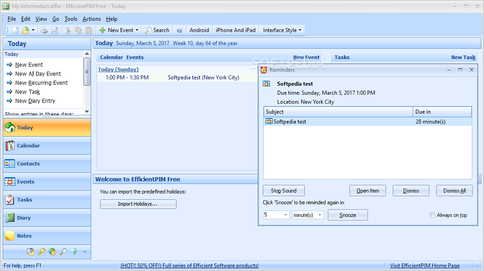Click the Search toolbar button

[157, 30]
